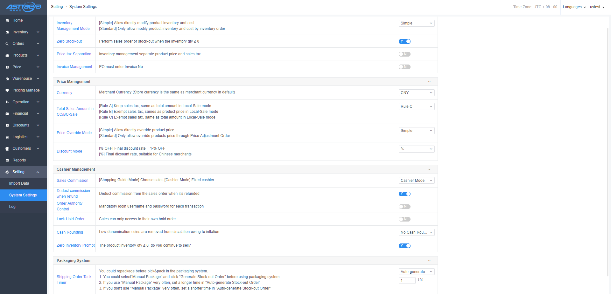Viewport: 611px width, 294px height.
Task: Click the Orders magnifier icon
Action: 7,44
